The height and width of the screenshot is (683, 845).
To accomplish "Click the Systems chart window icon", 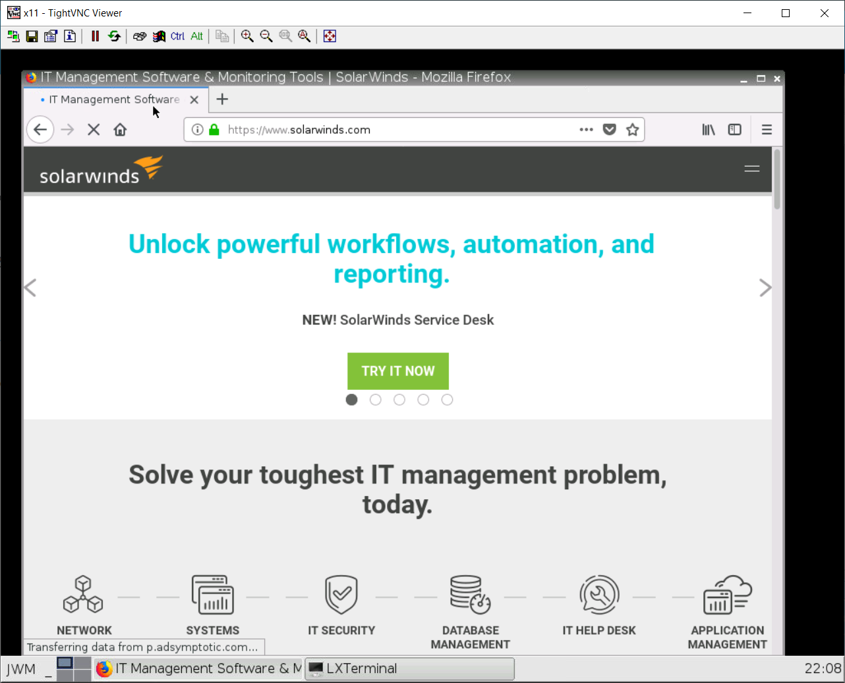I will 212,594.
